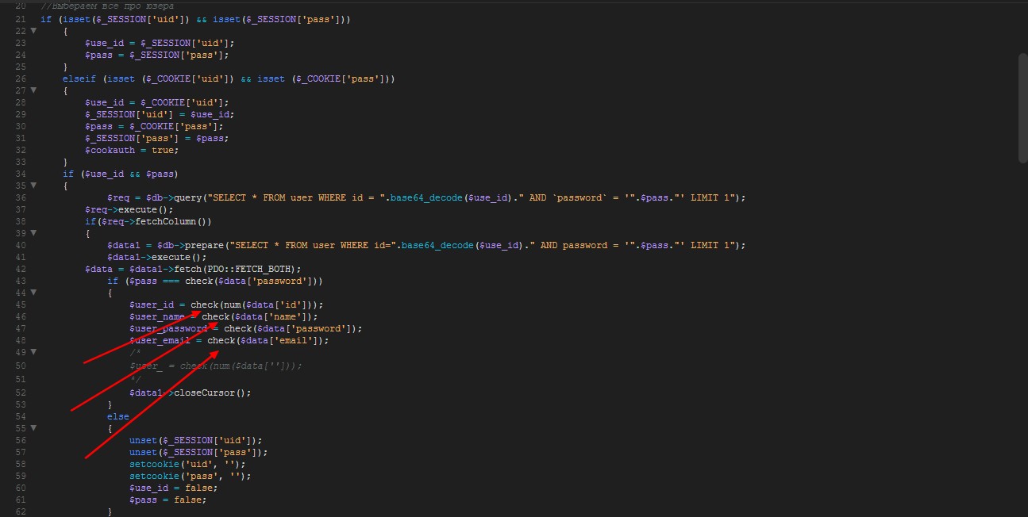
Task: Collapse the fold arrow at line 35
Action: [x=33, y=186]
